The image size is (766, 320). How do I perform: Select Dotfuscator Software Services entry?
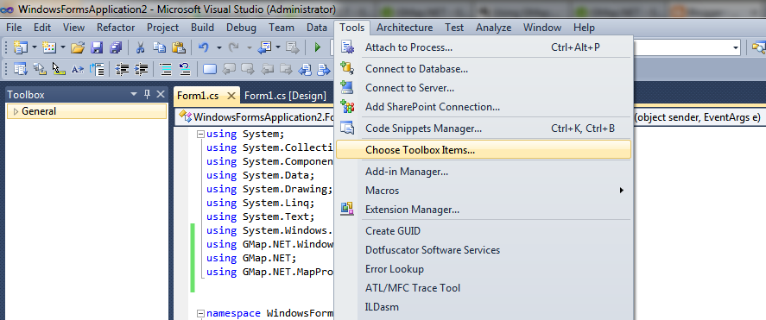pos(484,250)
